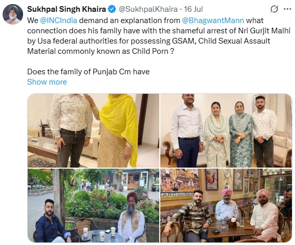Click the blue verified badge icon
The height and width of the screenshot is (245, 295).
tap(112, 9)
